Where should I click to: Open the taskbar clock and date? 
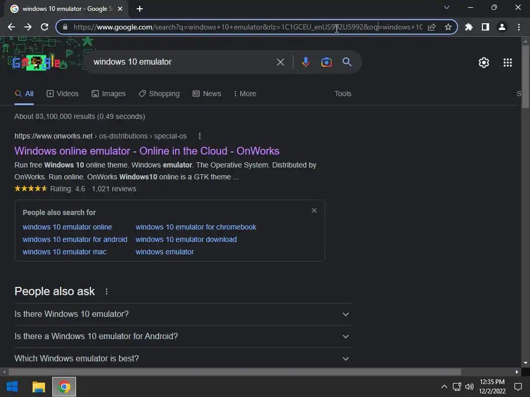tap(492, 387)
